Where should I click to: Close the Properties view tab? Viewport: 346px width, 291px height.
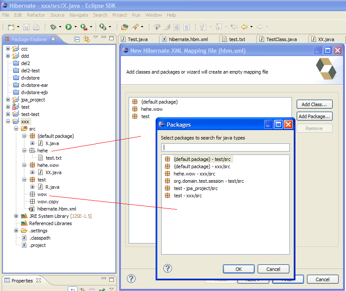click(x=39, y=280)
